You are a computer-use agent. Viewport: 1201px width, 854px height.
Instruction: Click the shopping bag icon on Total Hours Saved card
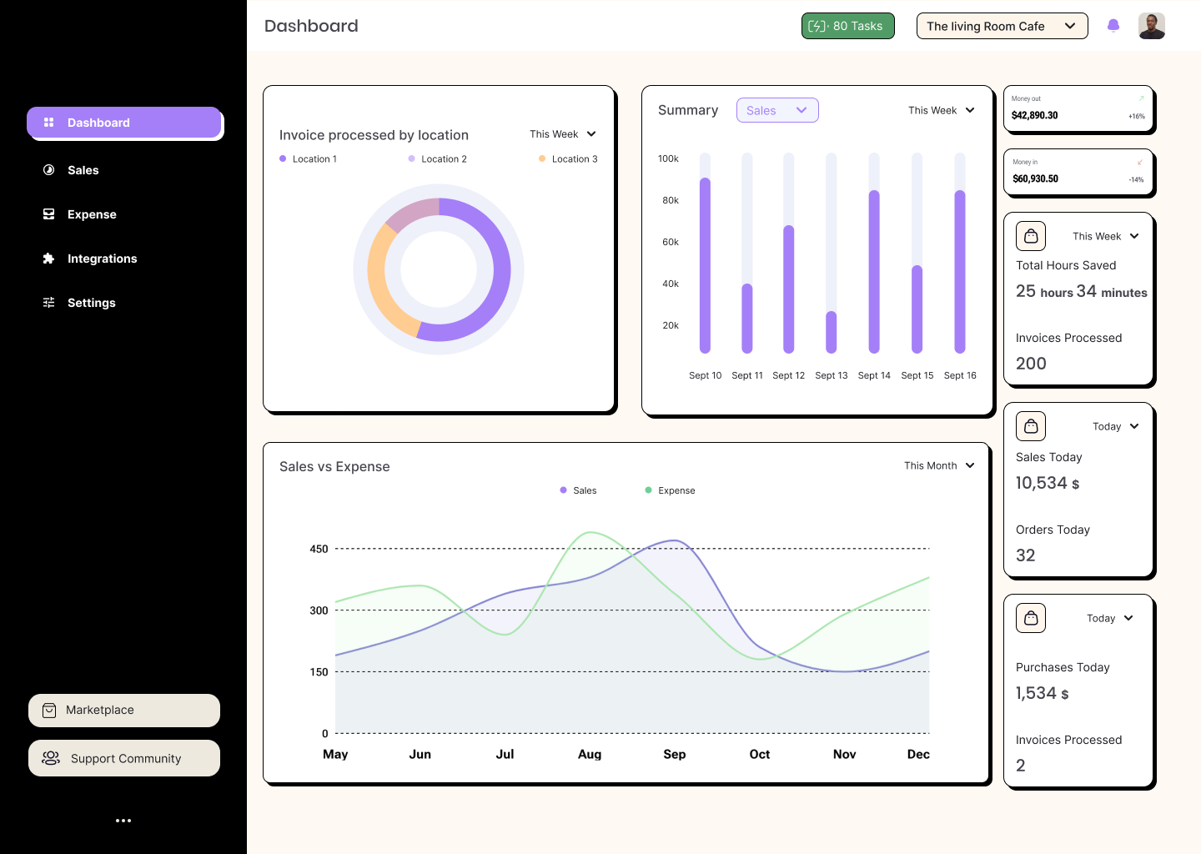[1031, 236]
